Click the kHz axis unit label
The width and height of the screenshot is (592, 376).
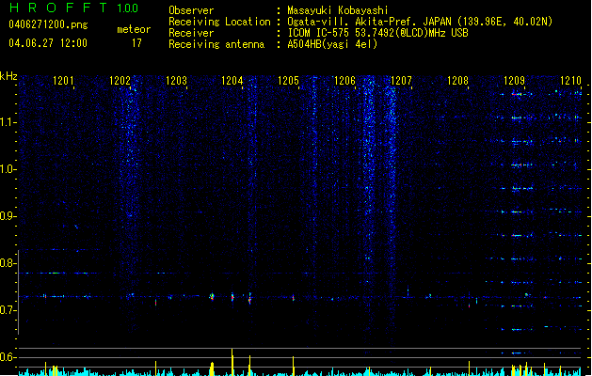(x=8, y=76)
